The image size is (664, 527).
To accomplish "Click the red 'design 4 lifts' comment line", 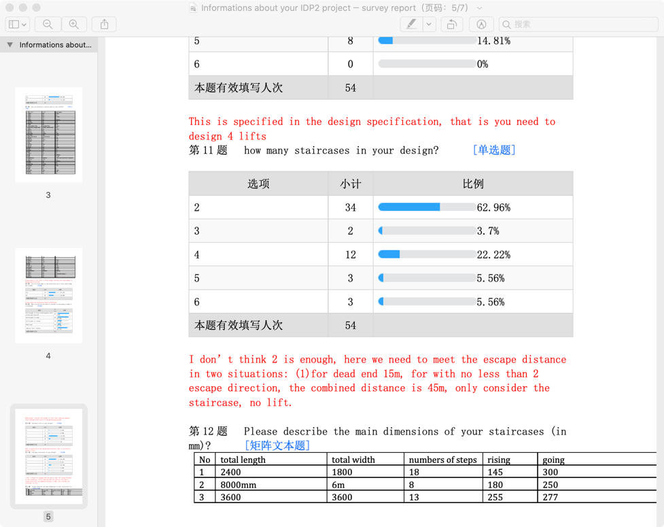I will tap(228, 137).
